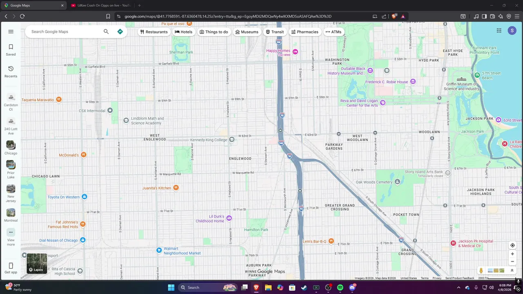The image size is (523, 294).
Task: Zoom out on the map
Action: coord(512,262)
